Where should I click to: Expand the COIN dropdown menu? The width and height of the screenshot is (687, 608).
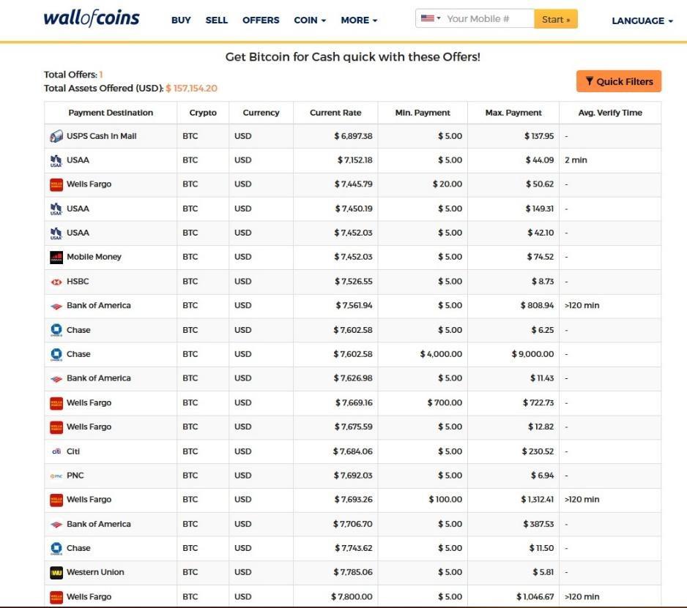[x=310, y=20]
